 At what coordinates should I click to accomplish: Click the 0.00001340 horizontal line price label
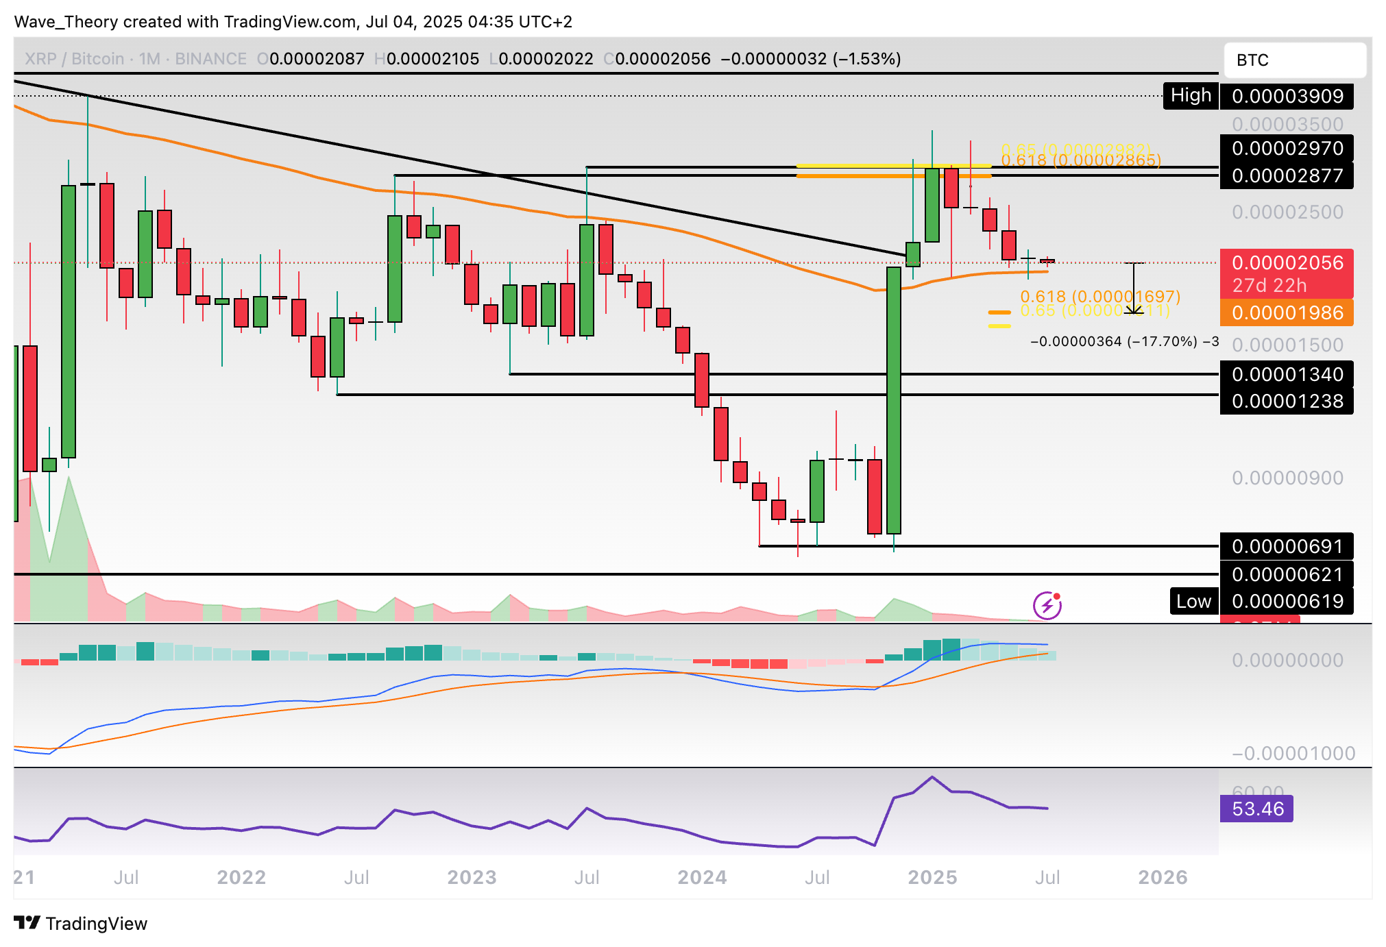pyautogui.click(x=1287, y=375)
